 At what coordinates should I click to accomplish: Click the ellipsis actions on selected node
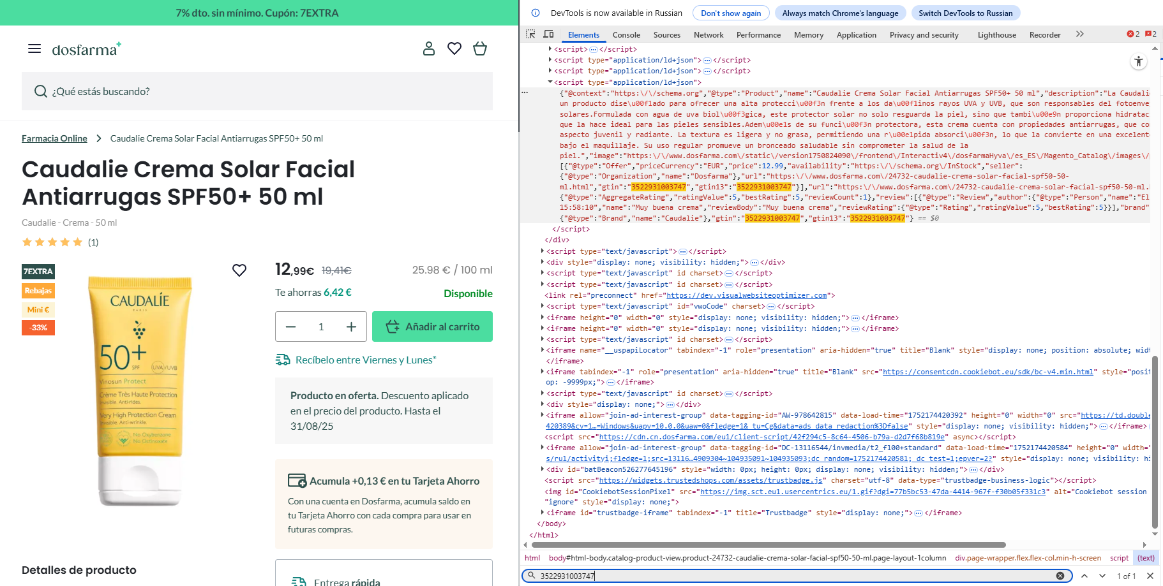tap(525, 92)
